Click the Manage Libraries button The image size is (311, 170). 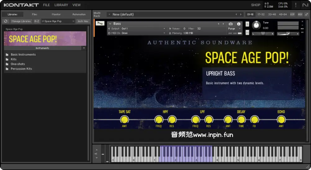click(21, 21)
